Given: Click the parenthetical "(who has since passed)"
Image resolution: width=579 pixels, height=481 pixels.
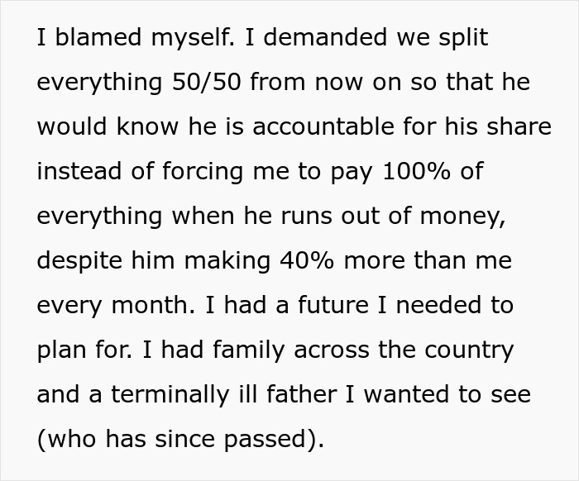Looking at the screenshot, I should (179, 439).
